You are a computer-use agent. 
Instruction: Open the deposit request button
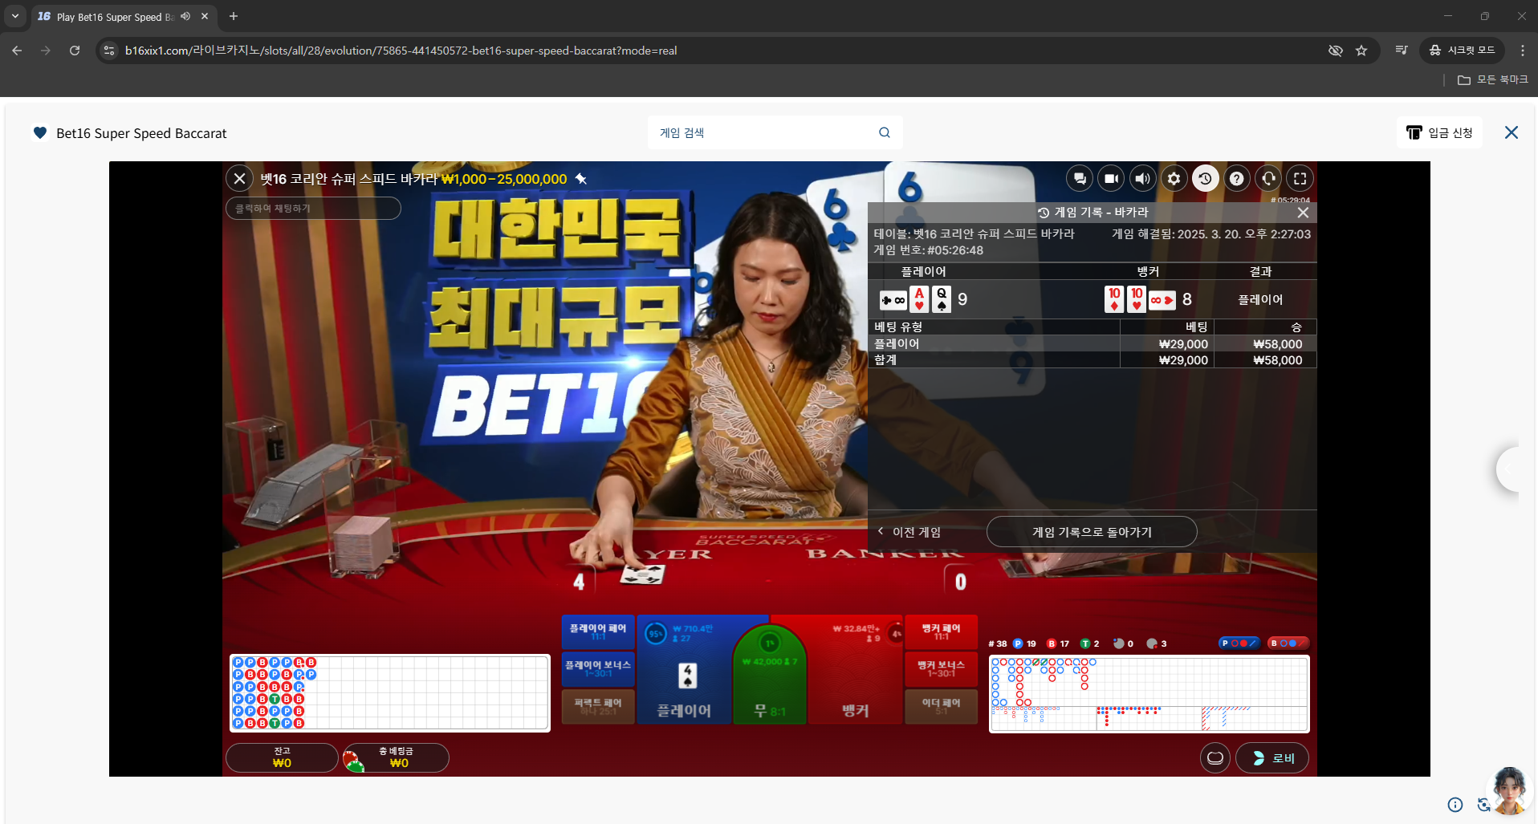coord(1439,133)
